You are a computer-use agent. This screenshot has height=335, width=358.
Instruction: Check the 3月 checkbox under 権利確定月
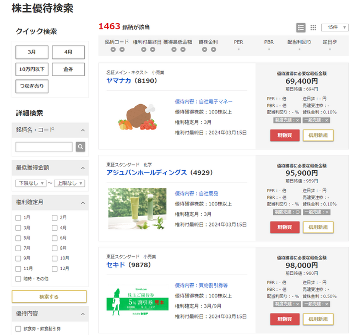(x=19, y=228)
